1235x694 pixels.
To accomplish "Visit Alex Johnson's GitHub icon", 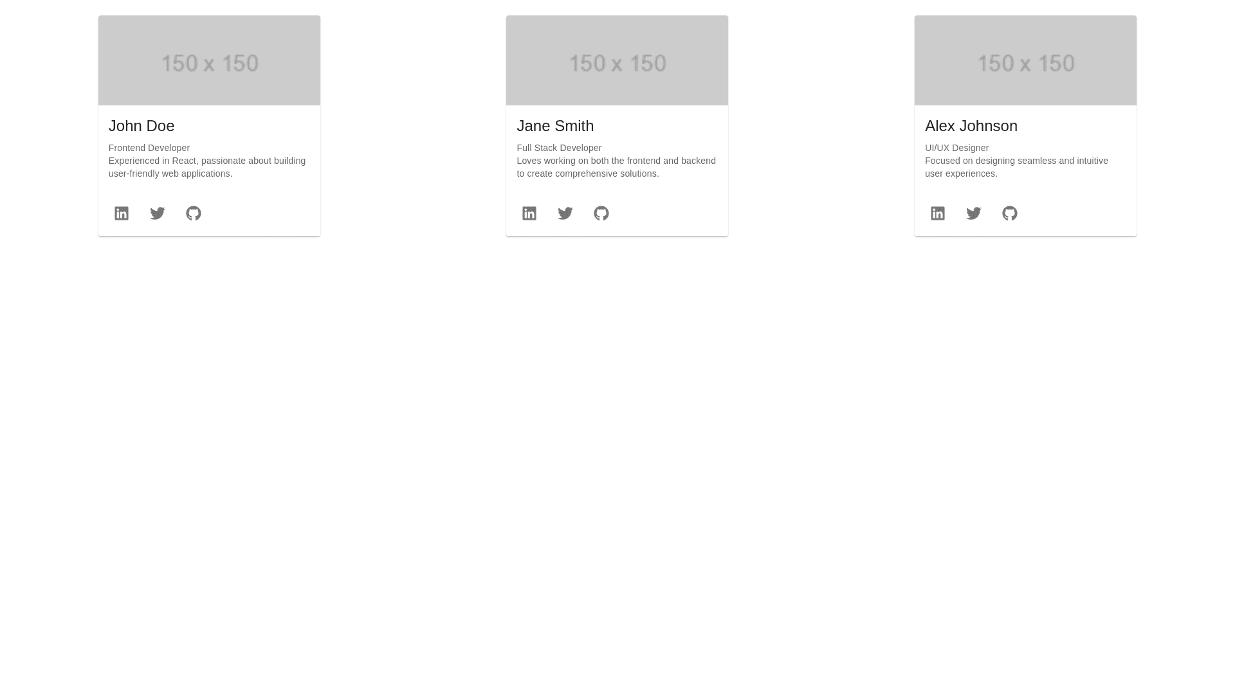I will click(x=1010, y=213).
